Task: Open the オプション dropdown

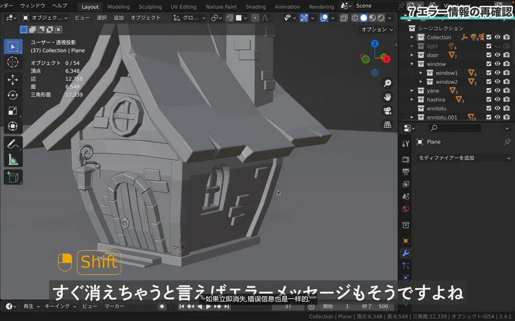Action: click(377, 29)
